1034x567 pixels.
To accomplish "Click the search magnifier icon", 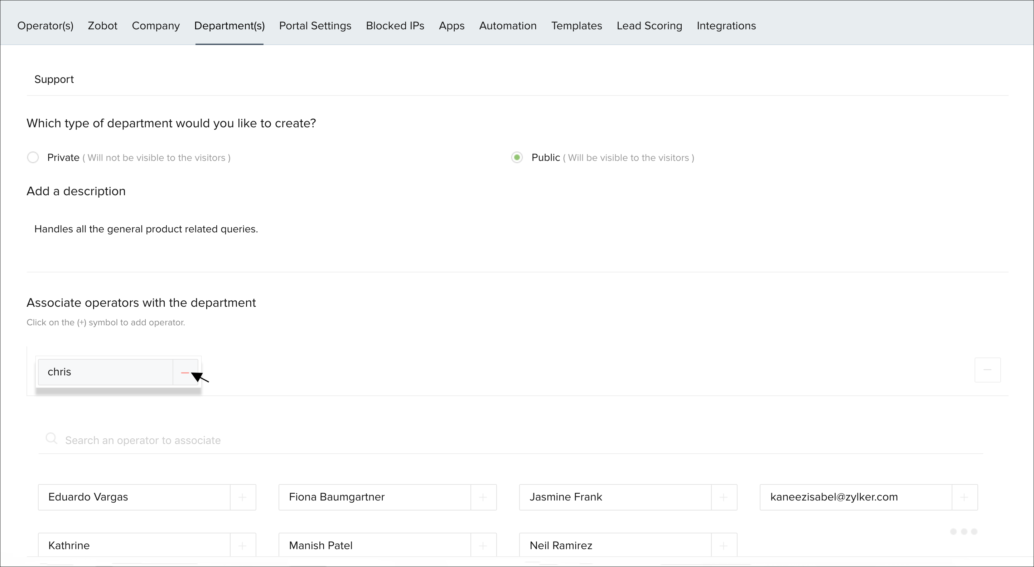I will [x=52, y=438].
